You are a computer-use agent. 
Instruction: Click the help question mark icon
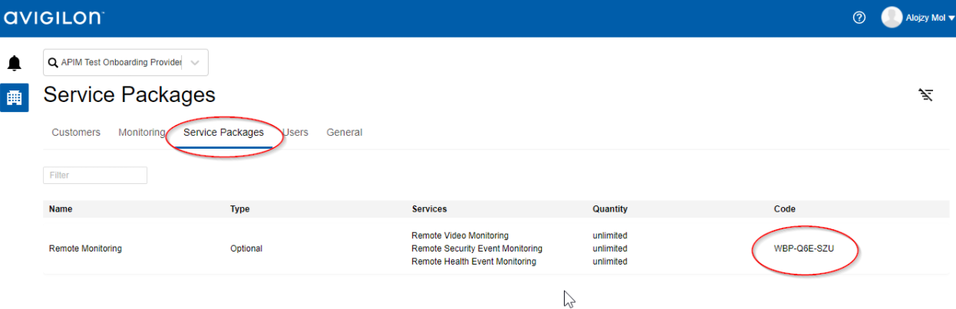[859, 18]
